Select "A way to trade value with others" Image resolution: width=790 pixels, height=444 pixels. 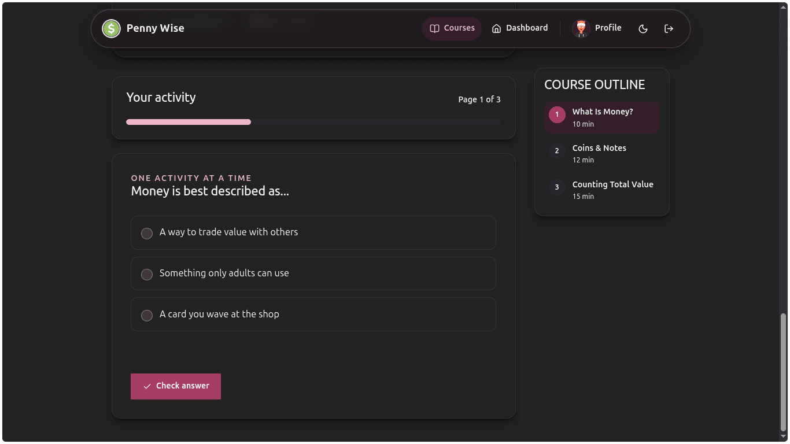[x=313, y=232]
